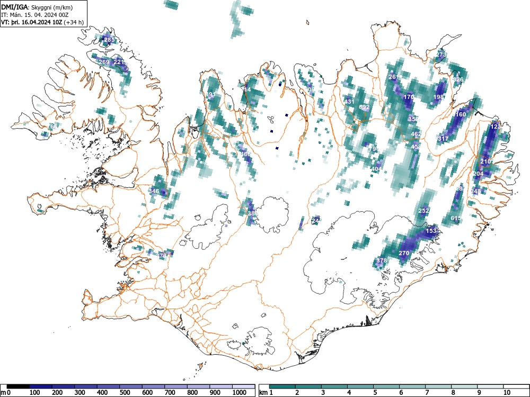Click the 285 visibility value on the map
The height and width of the screenshot is (397, 530).
pos(109,40)
